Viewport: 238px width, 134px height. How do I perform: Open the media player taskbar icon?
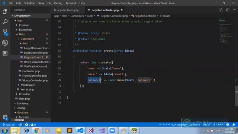point(48,131)
